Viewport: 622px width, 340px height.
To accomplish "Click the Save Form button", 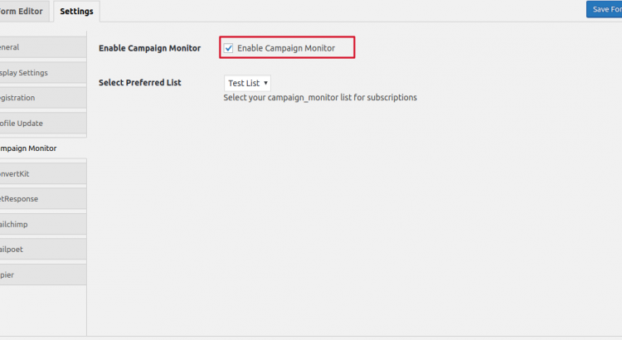I will pyautogui.click(x=604, y=9).
